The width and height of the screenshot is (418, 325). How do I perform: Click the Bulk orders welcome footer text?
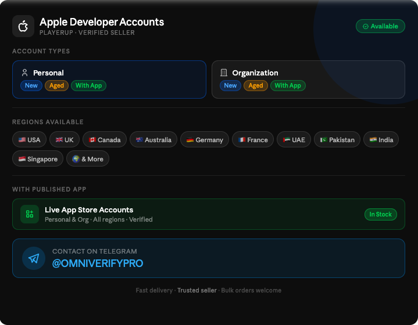click(251, 290)
